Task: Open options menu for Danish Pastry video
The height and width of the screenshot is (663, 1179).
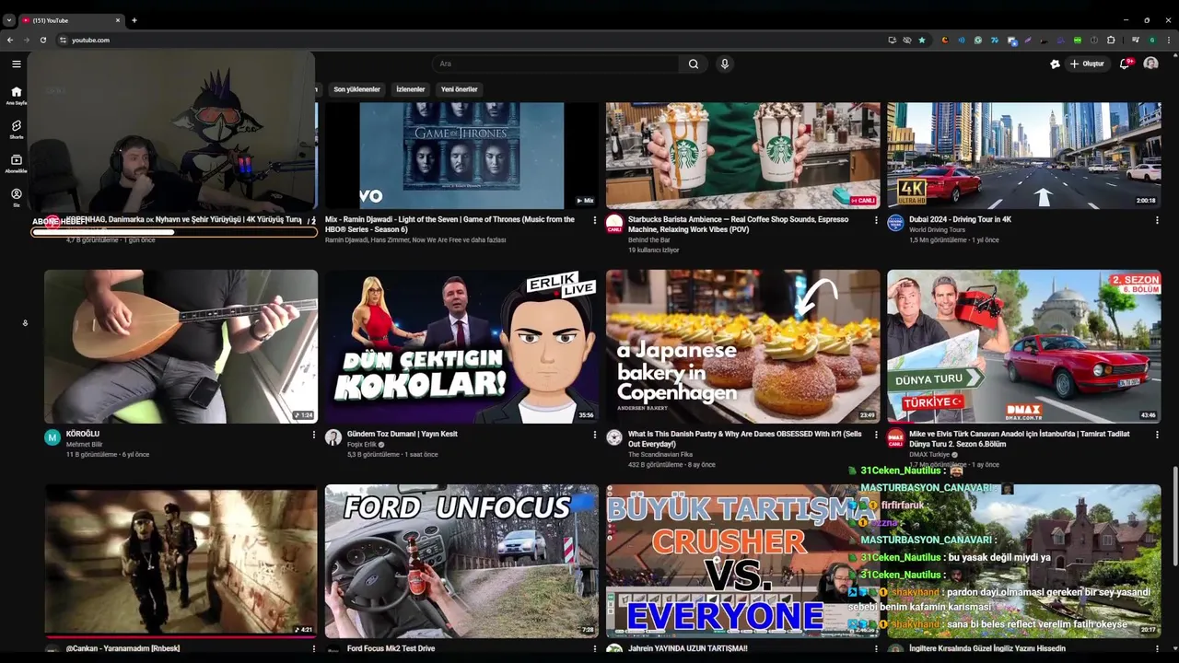Action: click(876, 435)
